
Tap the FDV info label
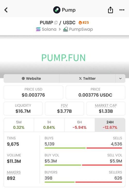point(64,106)
